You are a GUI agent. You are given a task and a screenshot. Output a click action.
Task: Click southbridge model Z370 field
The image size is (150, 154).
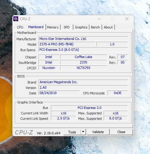[83, 62]
